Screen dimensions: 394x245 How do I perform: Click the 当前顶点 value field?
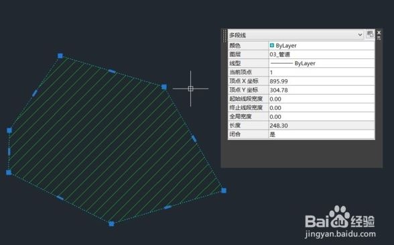[322, 72]
